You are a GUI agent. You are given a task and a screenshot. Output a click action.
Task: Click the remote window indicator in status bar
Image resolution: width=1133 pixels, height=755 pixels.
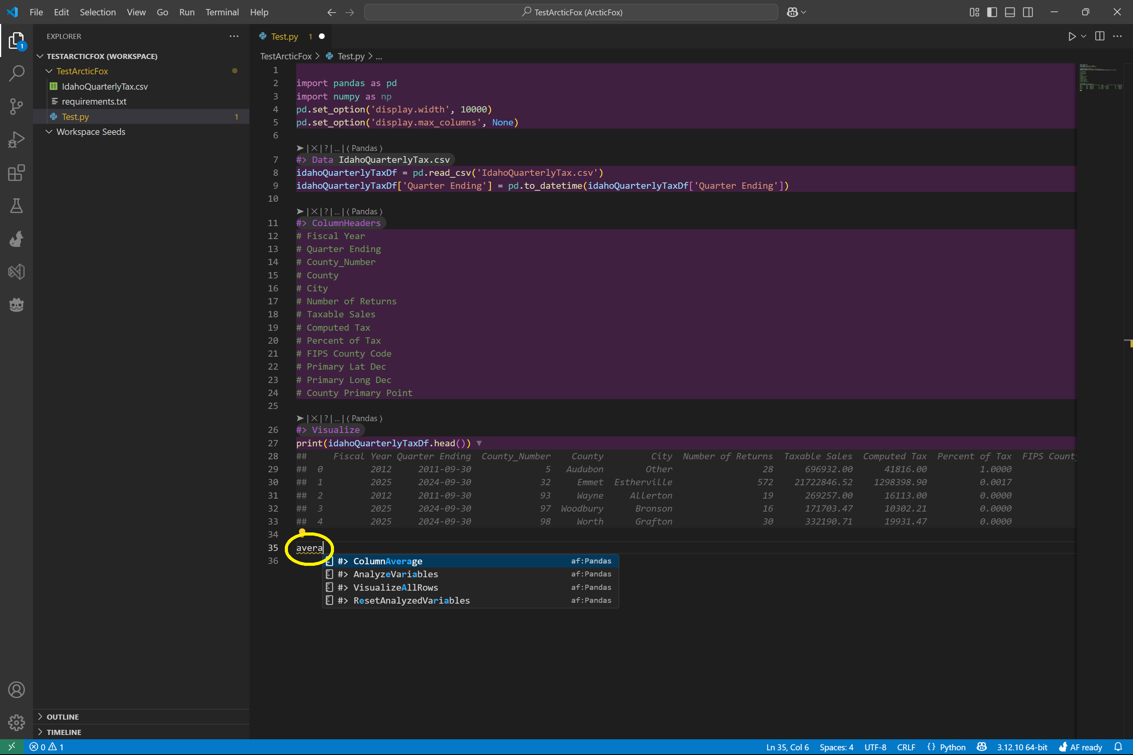click(11, 747)
